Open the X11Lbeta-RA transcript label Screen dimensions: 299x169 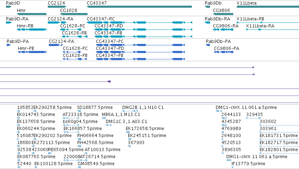[260, 26]
